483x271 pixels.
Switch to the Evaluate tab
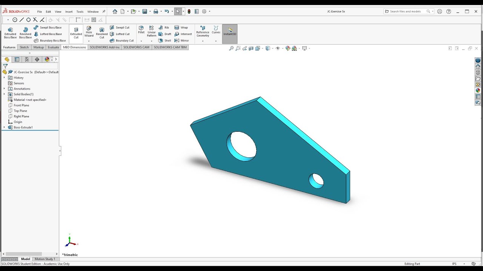pos(53,47)
